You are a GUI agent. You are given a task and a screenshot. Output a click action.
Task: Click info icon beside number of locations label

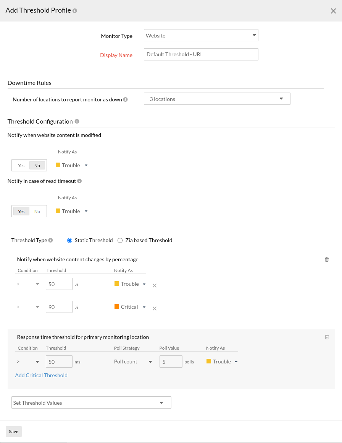pyautogui.click(x=126, y=99)
